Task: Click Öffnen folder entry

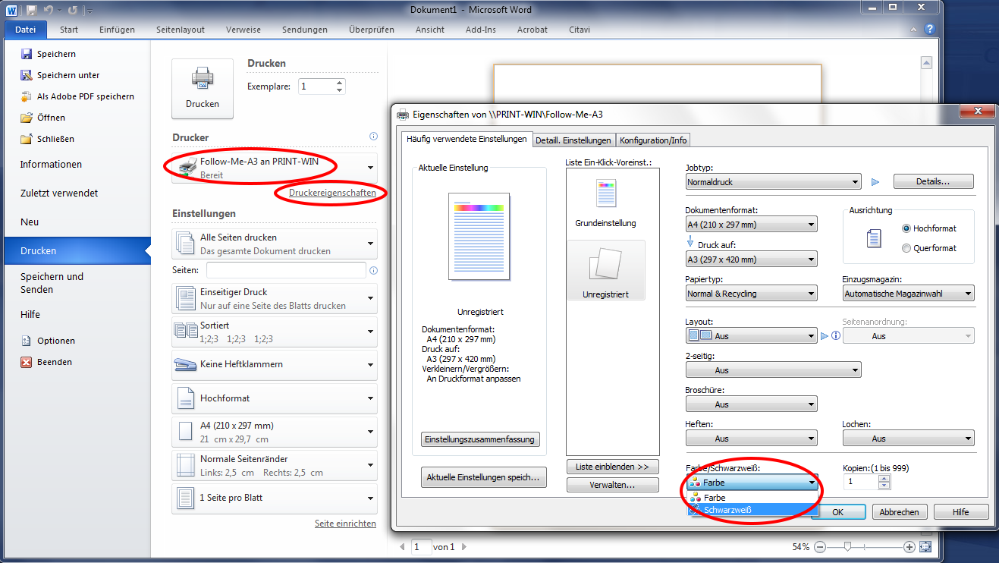Action: point(43,118)
